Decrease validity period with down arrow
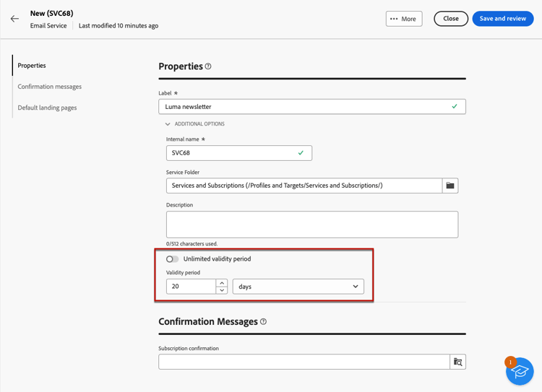This screenshot has width=542, height=392. (x=222, y=290)
